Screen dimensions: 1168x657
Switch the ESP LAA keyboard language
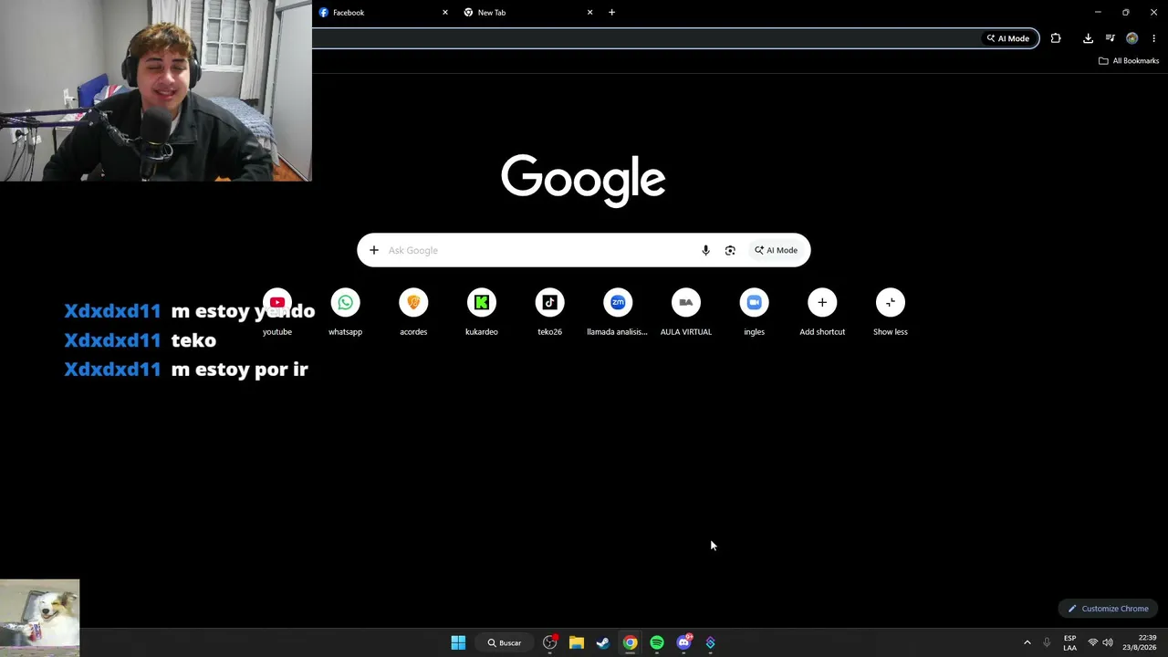click(1069, 642)
